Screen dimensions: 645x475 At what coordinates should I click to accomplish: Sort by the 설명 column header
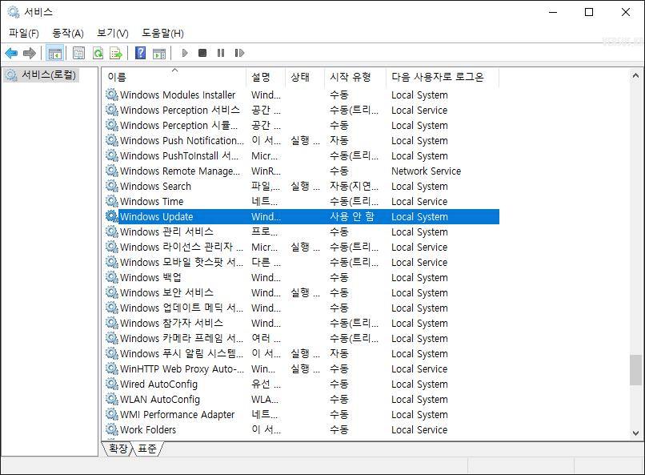click(x=266, y=77)
